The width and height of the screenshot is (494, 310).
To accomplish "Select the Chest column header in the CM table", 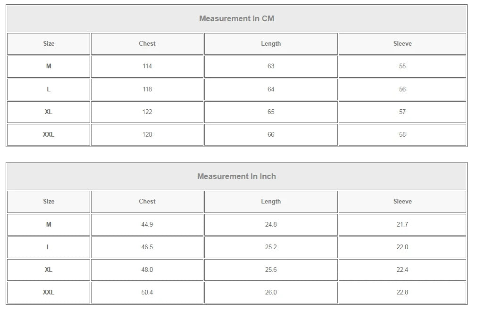I will click(x=147, y=44).
